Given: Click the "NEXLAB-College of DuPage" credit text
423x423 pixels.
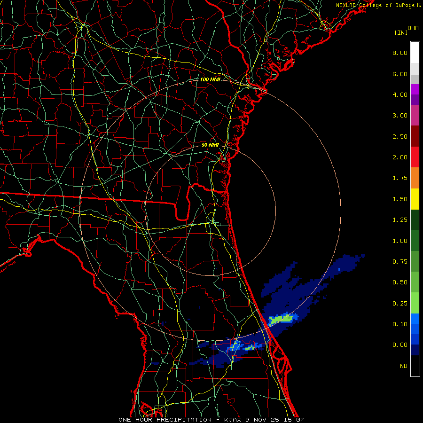Looking at the screenshot, I should click(375, 5).
